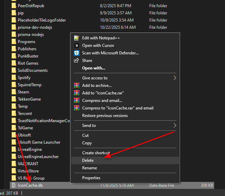Click the Tencent folder icon
Viewport: 225px width, 196px height.
pos(14,114)
